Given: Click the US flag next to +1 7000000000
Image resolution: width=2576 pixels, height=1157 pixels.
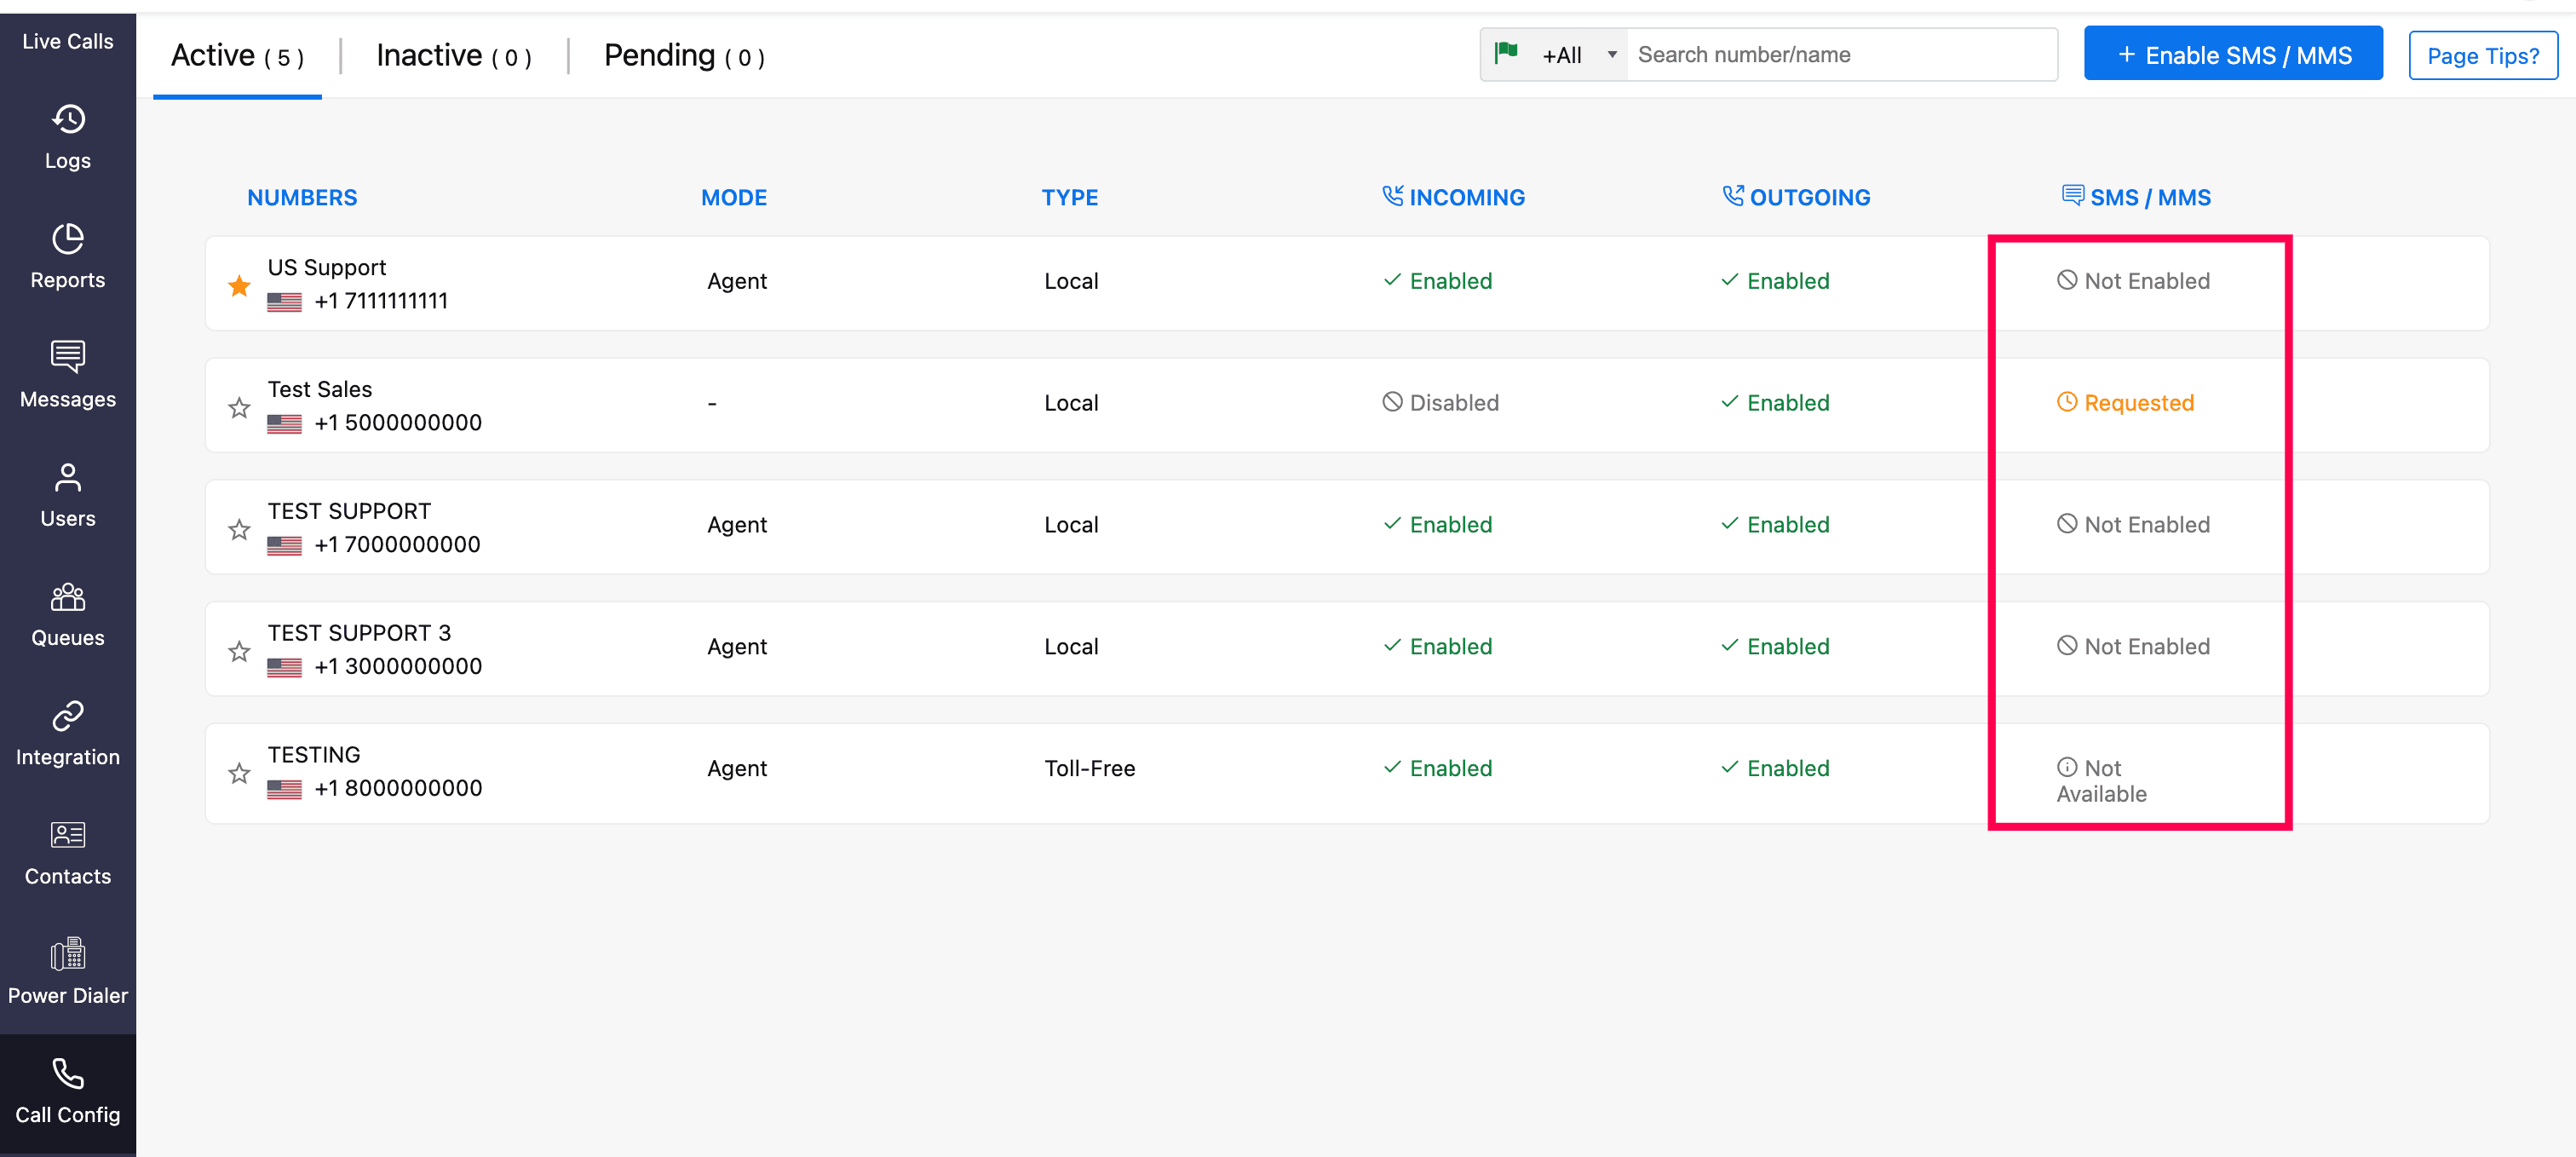Looking at the screenshot, I should (x=284, y=545).
